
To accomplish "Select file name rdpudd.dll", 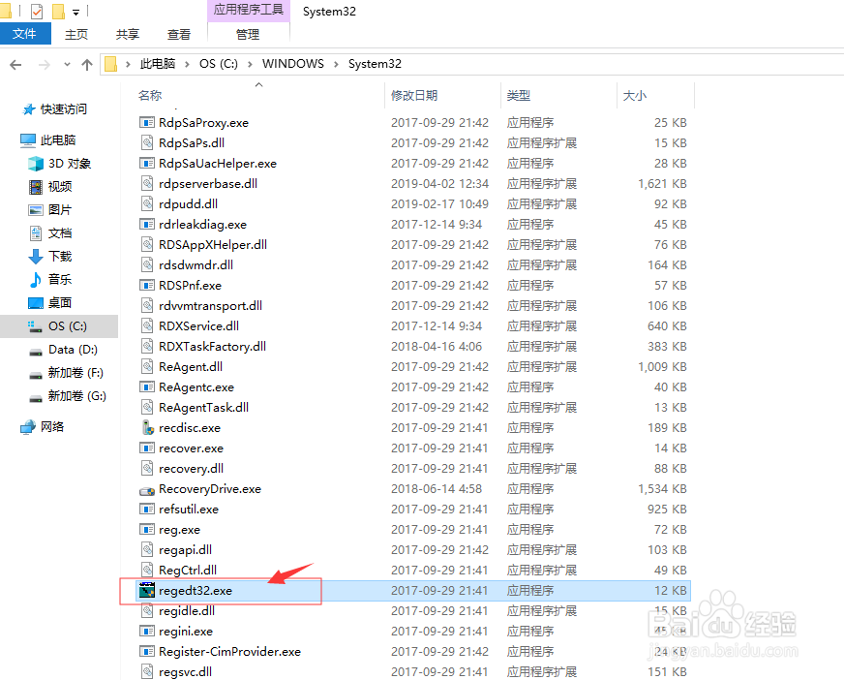I will tap(188, 203).
